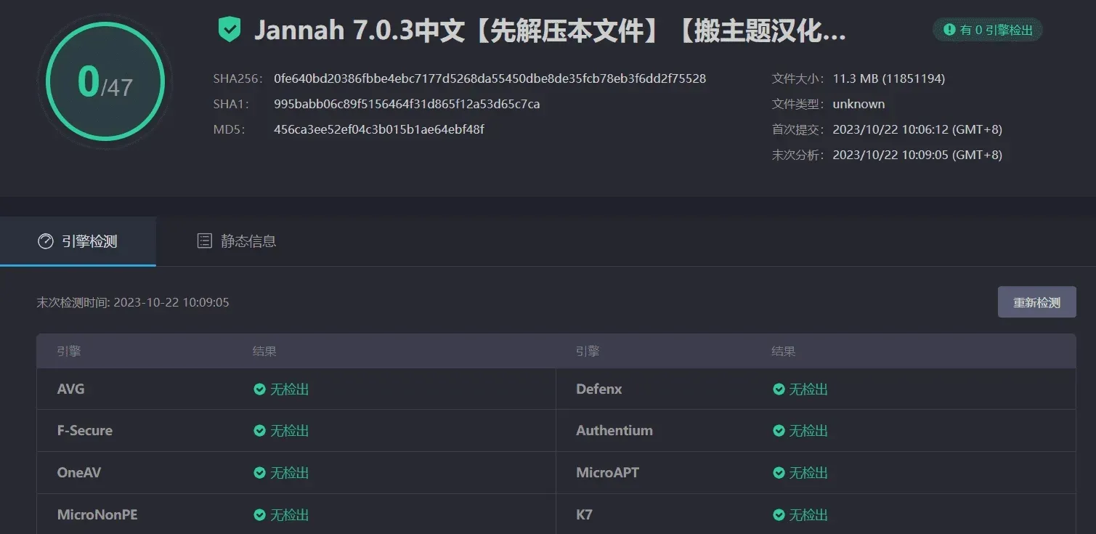The height and width of the screenshot is (534, 1096).
Task: Click the MicroAPT engine name
Action: pos(608,472)
